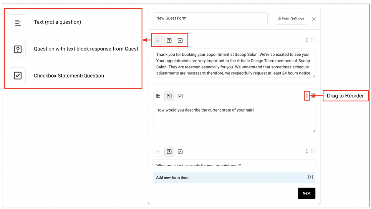Click the current state of hair question box

234,118
